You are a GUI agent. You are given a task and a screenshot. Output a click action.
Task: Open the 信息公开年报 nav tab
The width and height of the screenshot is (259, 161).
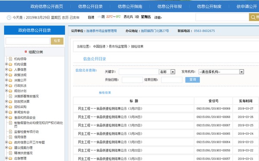click(170, 6)
